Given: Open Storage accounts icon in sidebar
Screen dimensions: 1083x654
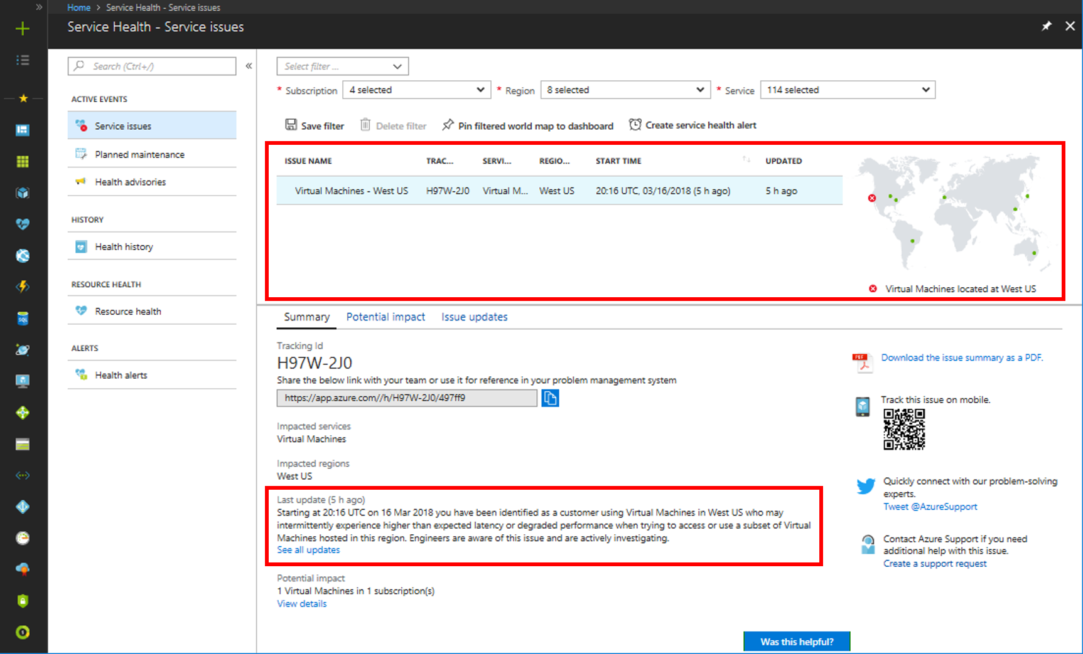Looking at the screenshot, I should [23, 445].
